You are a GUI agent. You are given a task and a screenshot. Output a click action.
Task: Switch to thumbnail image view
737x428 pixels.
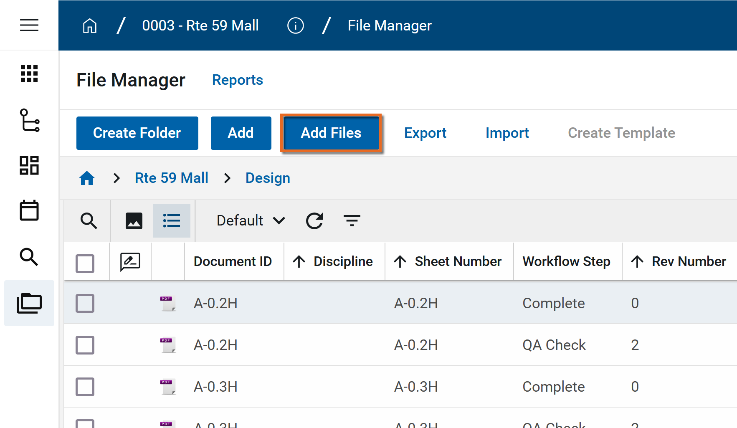coord(134,221)
